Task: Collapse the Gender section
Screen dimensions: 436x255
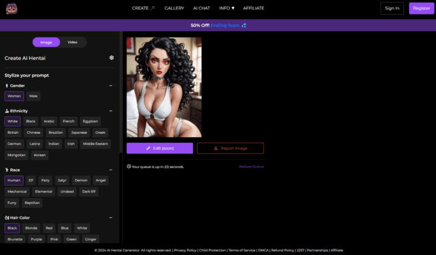Action: coord(111,85)
